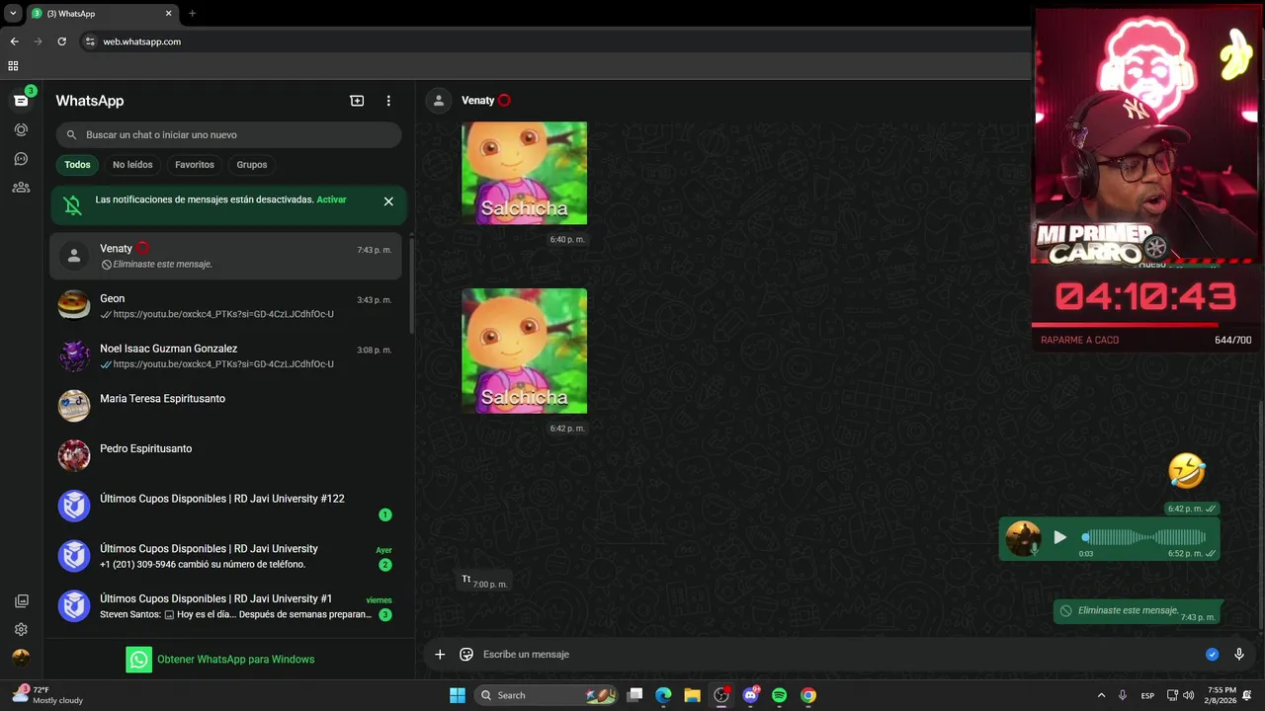Open the browser apps grid icon

click(x=13, y=66)
